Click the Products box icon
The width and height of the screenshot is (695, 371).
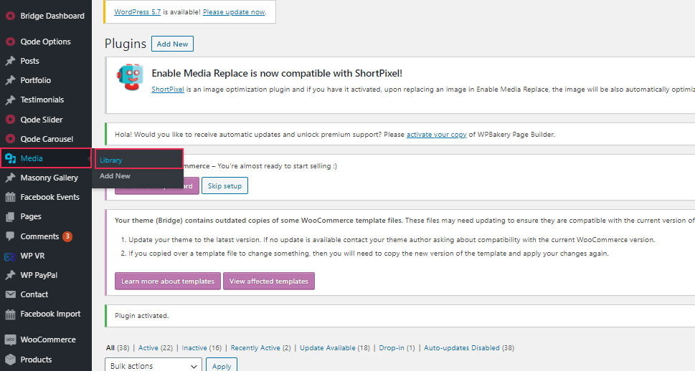10,360
